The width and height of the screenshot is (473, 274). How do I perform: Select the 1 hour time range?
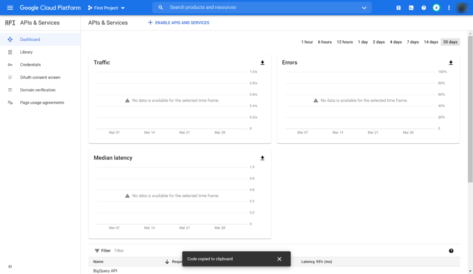click(307, 42)
